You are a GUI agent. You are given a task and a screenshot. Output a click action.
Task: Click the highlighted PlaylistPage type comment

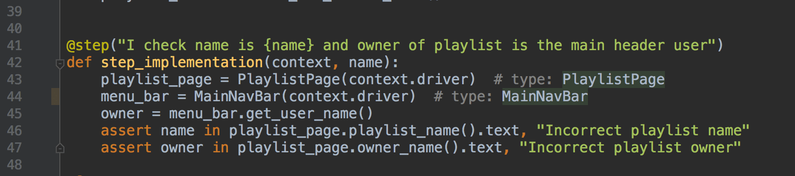[x=614, y=79]
